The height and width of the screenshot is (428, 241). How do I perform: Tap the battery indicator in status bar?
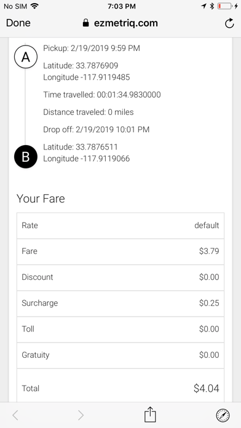[224, 6]
